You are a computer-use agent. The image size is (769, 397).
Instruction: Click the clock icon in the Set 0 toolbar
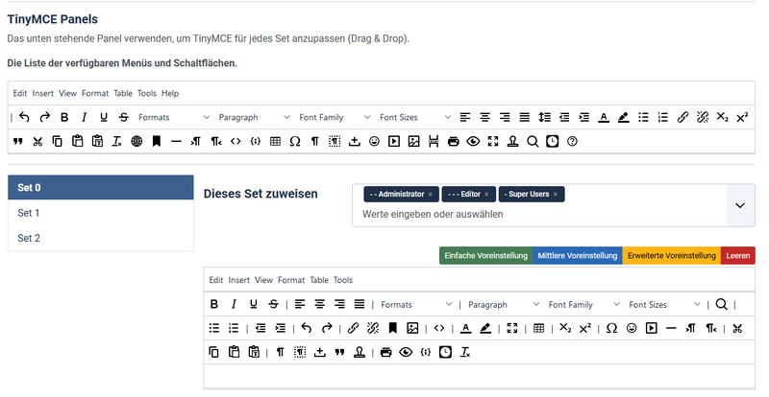click(445, 352)
